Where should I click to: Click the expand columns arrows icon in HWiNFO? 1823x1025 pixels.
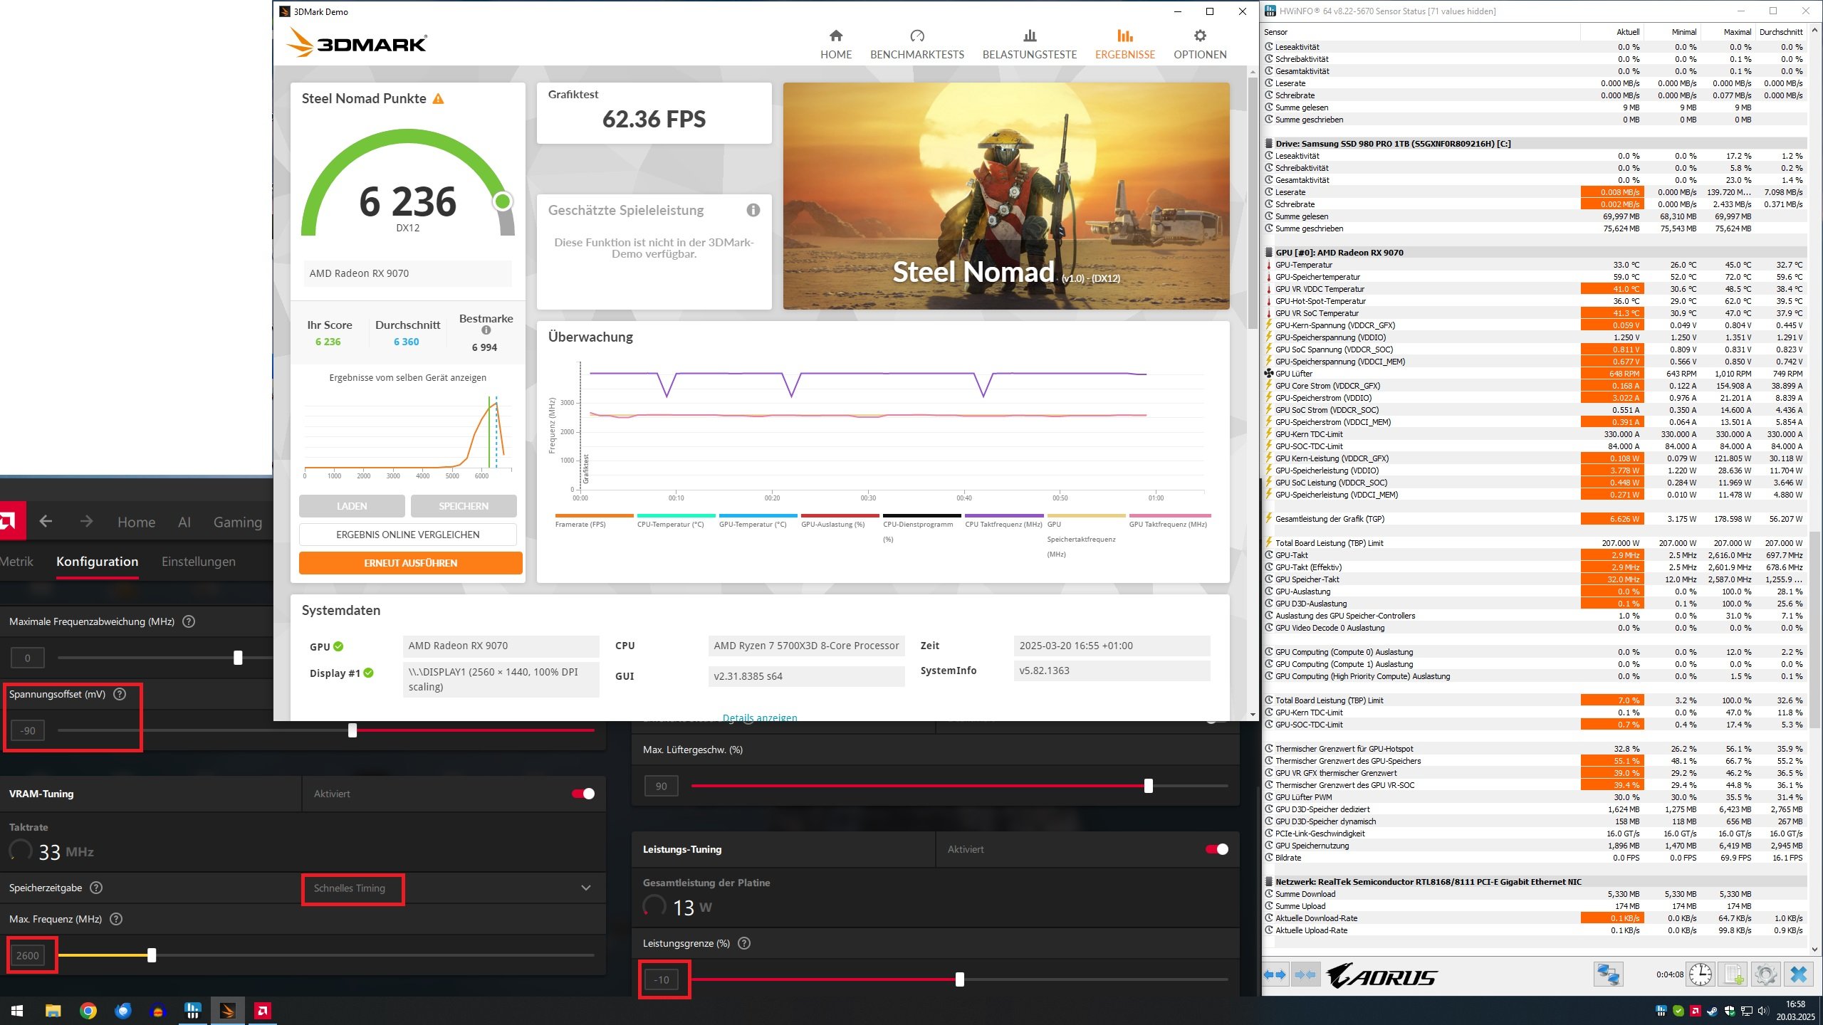coord(1275,974)
